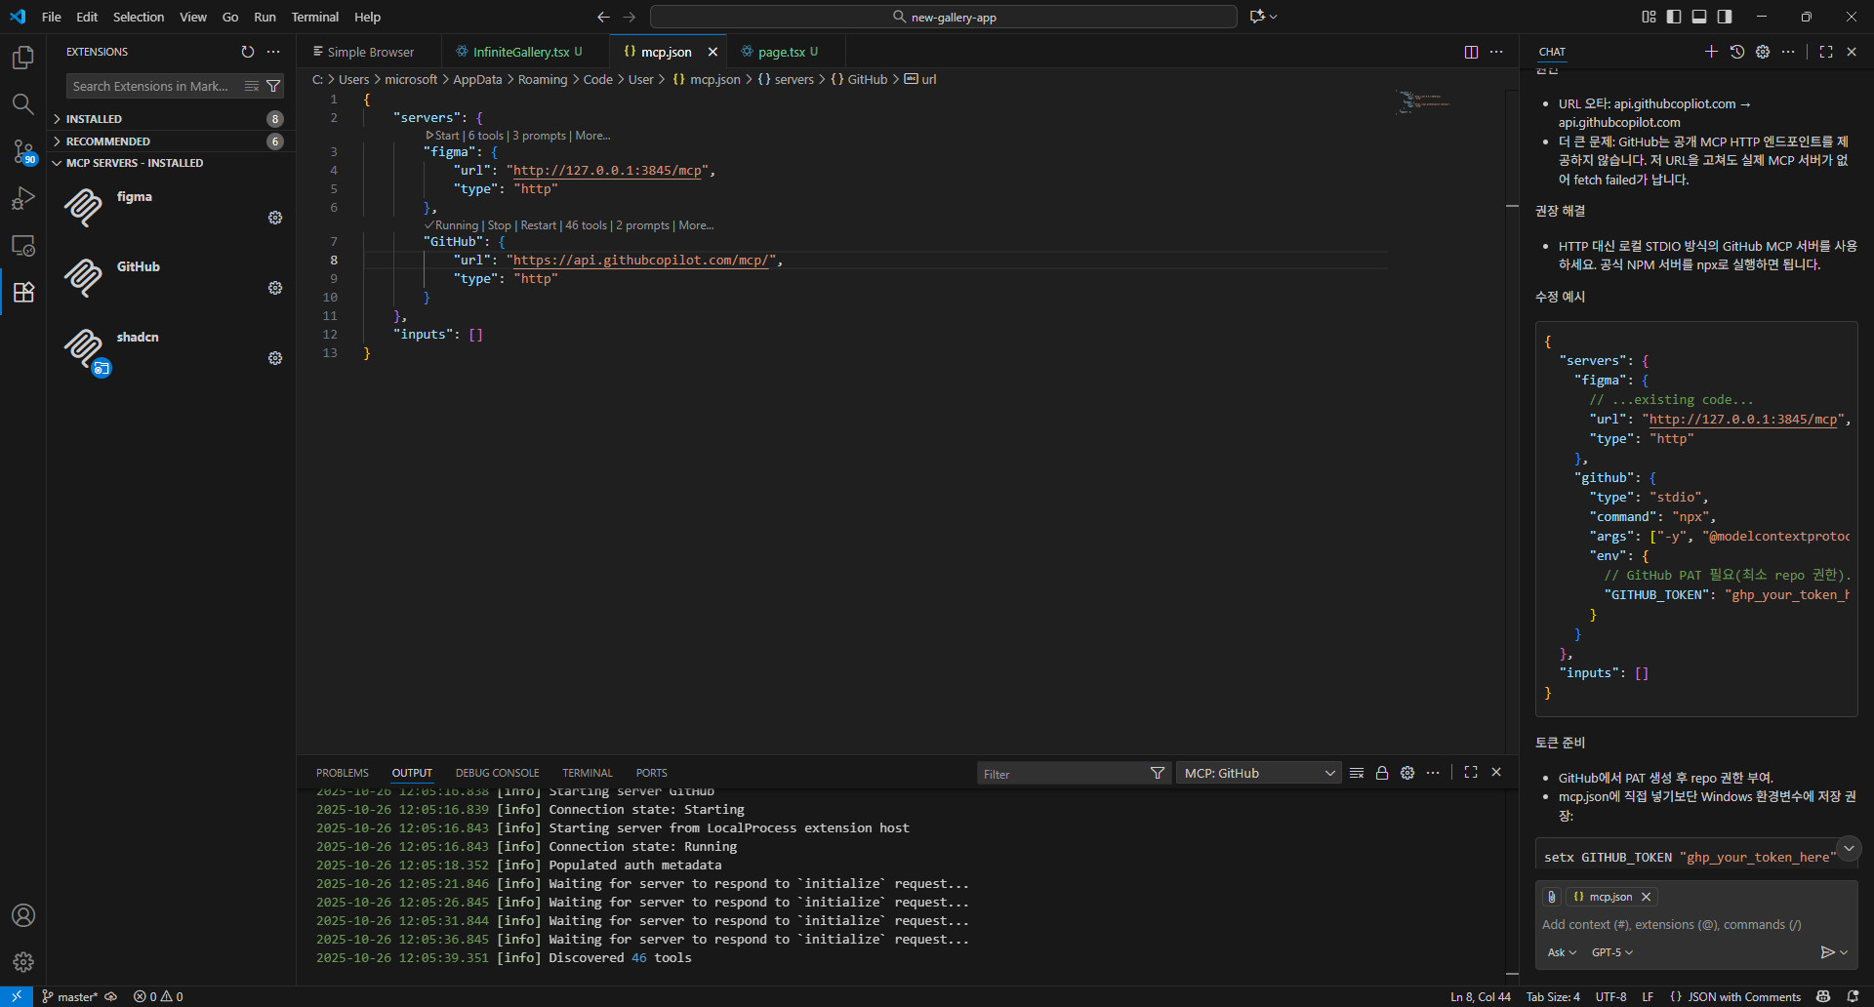
Task: Toggle the primary sidebar visibility
Action: tap(1674, 17)
